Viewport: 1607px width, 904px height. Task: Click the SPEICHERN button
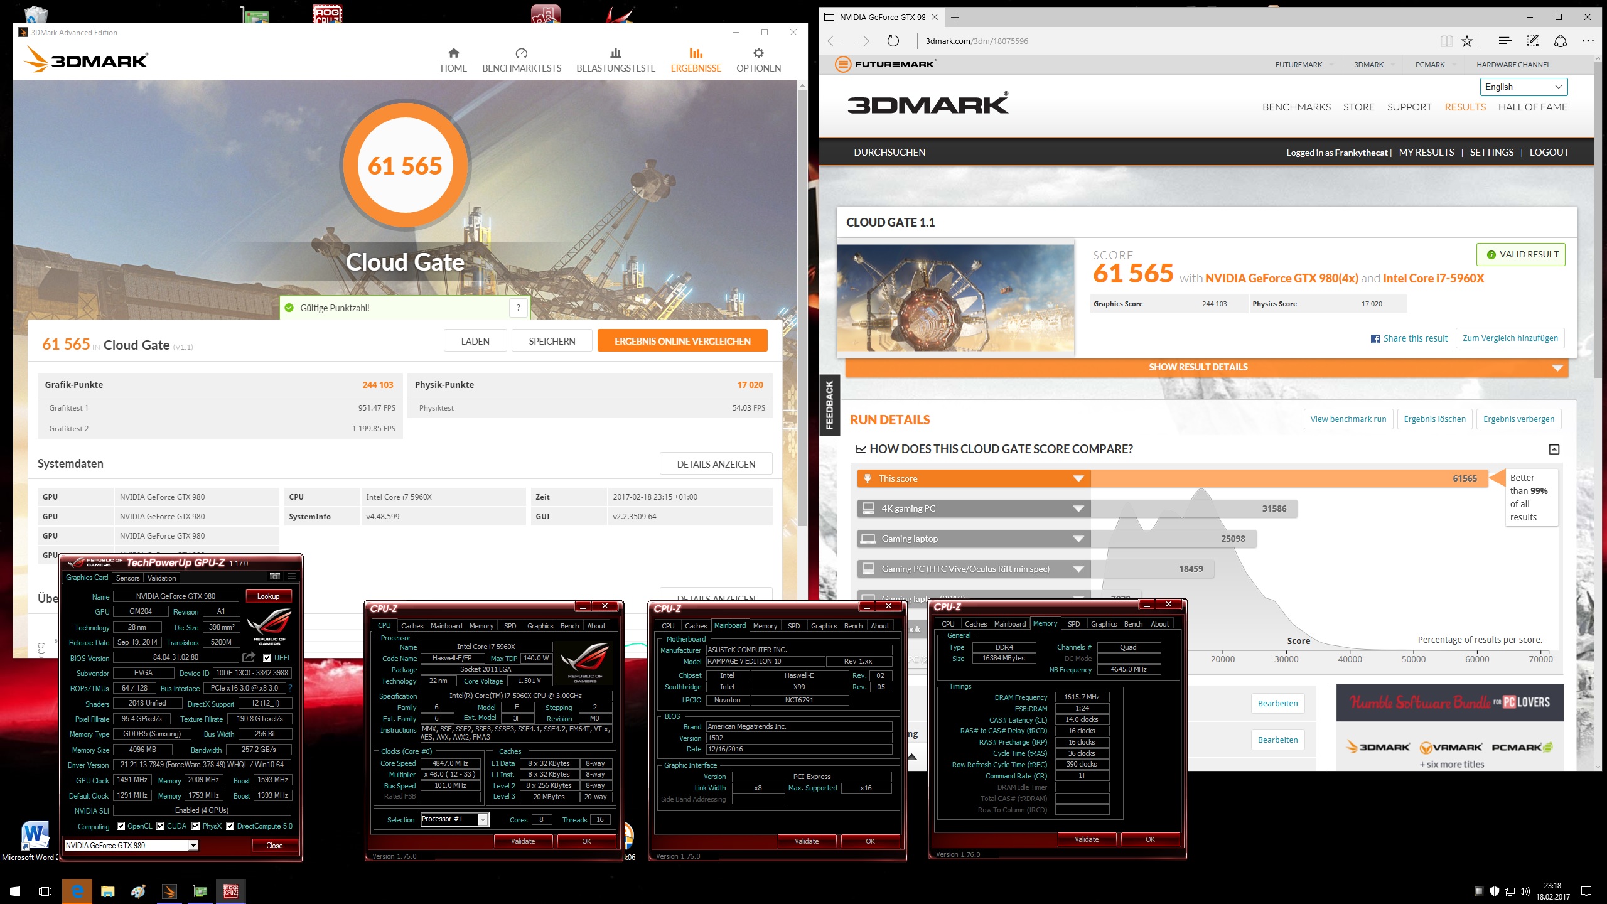(x=552, y=341)
